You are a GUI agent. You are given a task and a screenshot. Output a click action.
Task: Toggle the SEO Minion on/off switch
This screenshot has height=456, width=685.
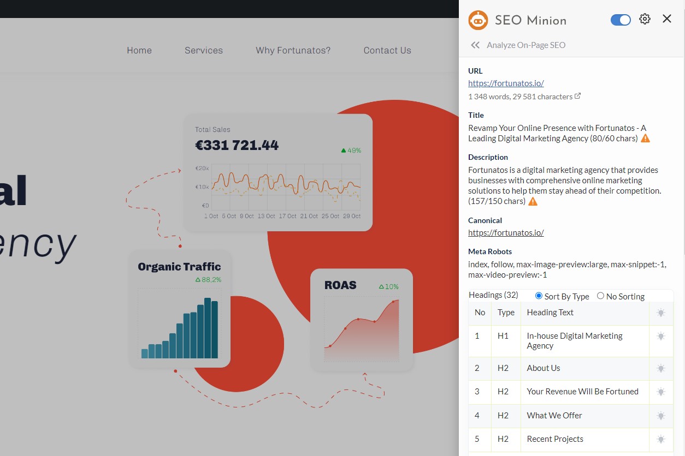coord(621,20)
